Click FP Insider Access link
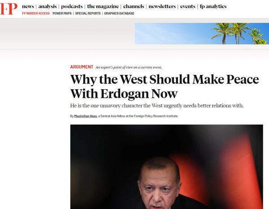The width and height of the screenshot is (269, 209). [36, 13]
